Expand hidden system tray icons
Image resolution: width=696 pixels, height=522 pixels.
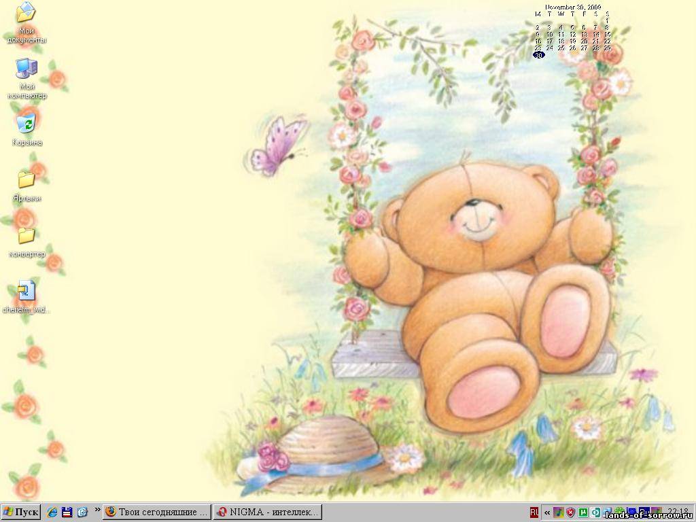click(x=547, y=512)
